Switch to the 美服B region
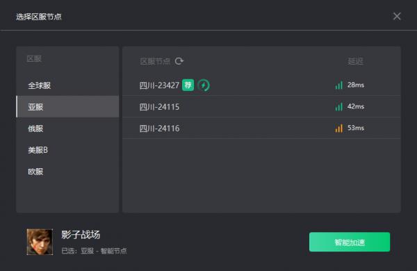The image size is (417, 271). (x=67, y=150)
